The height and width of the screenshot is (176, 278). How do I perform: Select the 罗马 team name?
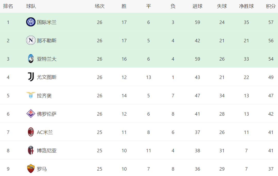coord(42,169)
